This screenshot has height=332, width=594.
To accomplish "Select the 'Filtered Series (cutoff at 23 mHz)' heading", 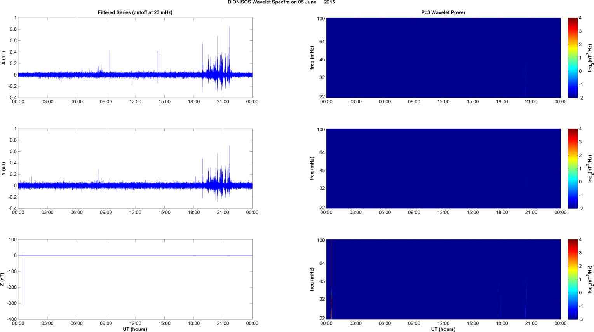I will [135, 12].
